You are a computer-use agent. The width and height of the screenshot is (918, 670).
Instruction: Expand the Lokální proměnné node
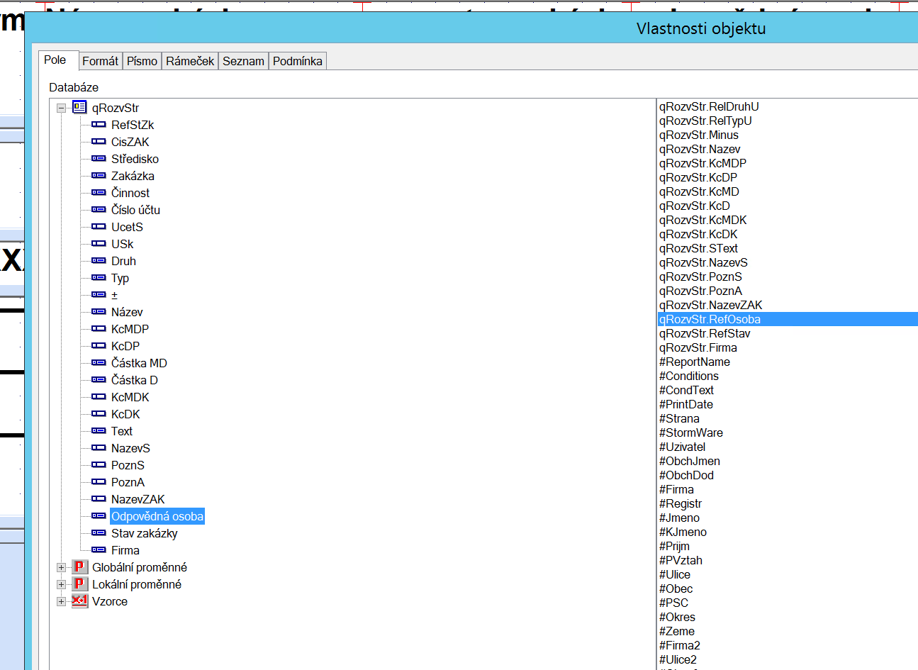click(x=61, y=585)
